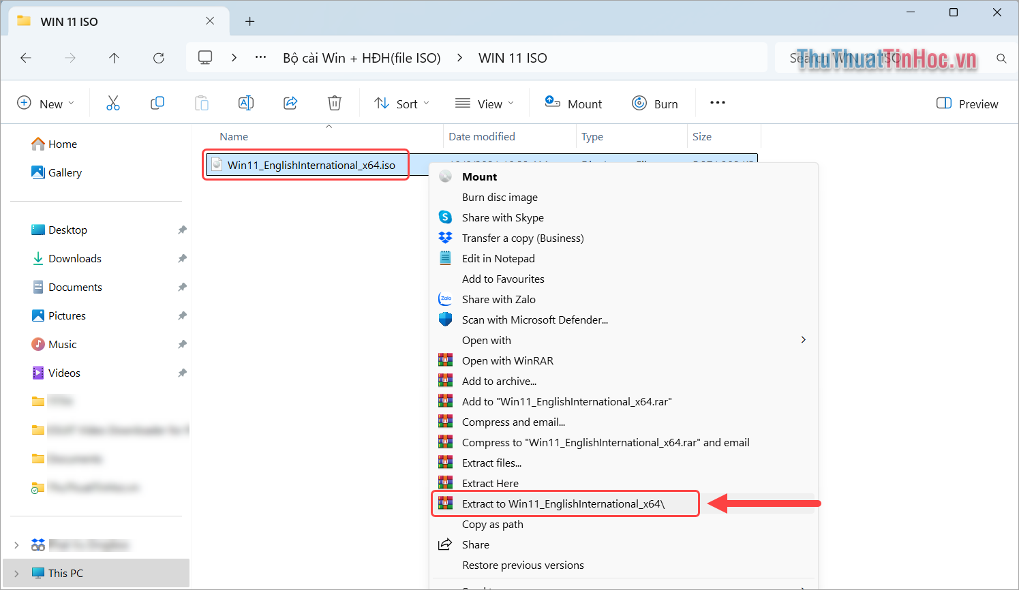Select Extract to Win11_EnglishInternational_x64\
The height and width of the screenshot is (590, 1019).
click(x=624, y=503)
